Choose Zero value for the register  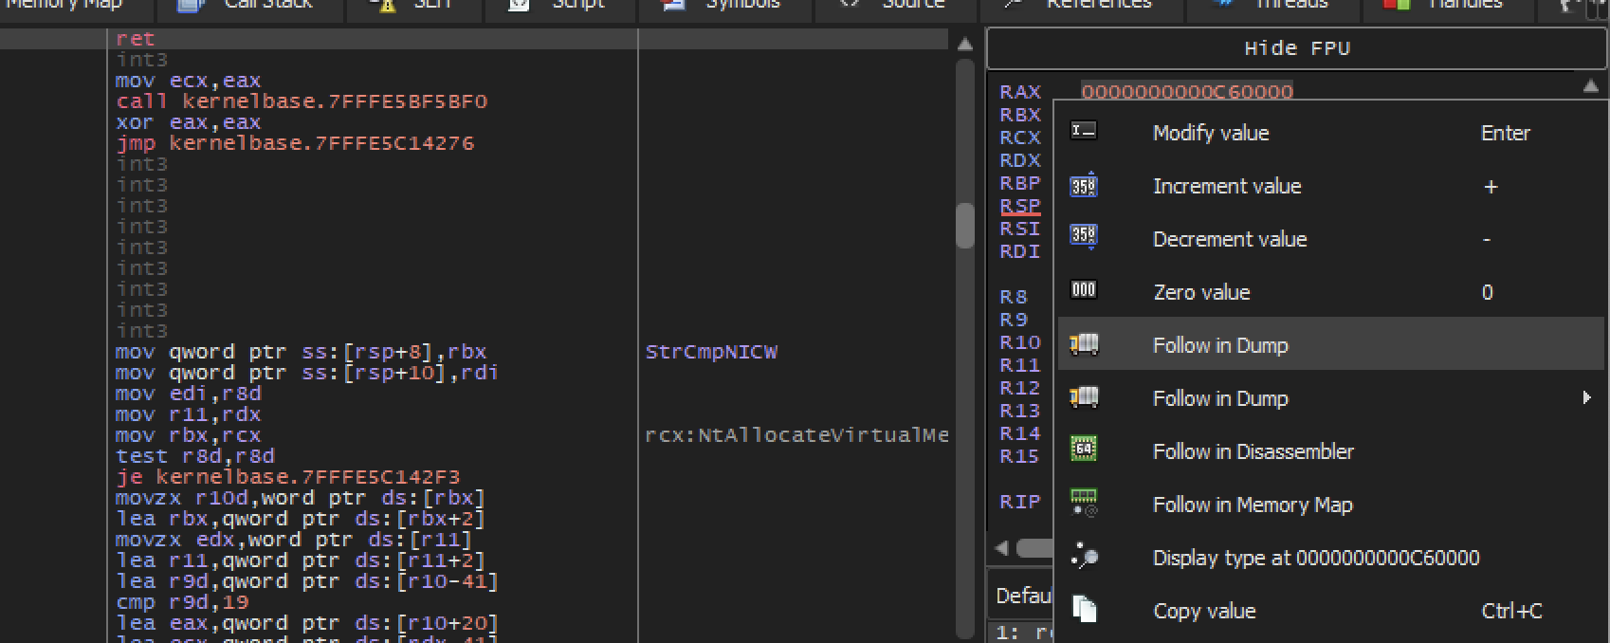1331,292
